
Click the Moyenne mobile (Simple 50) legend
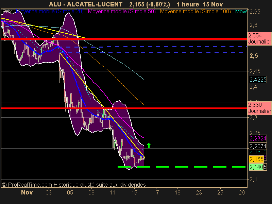point(122,12)
